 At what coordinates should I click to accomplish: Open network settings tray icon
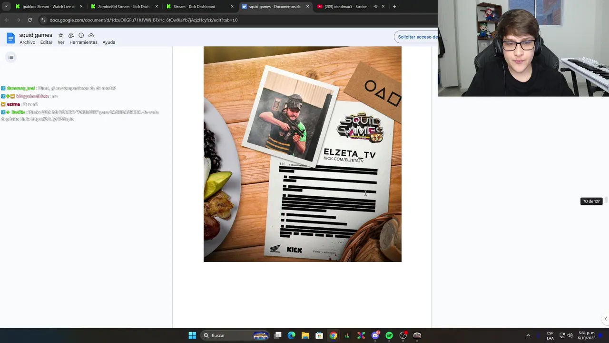coord(562,335)
